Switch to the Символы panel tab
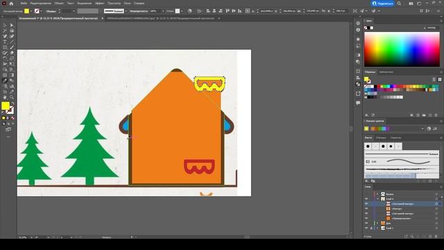 [395, 137]
